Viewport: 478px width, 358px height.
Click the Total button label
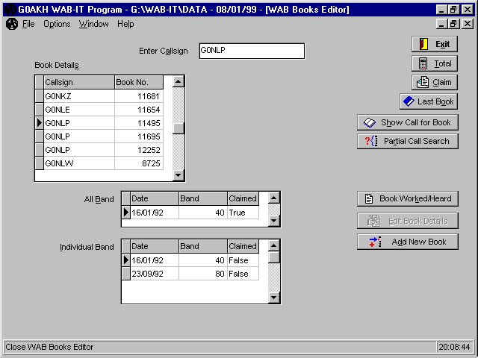443,63
